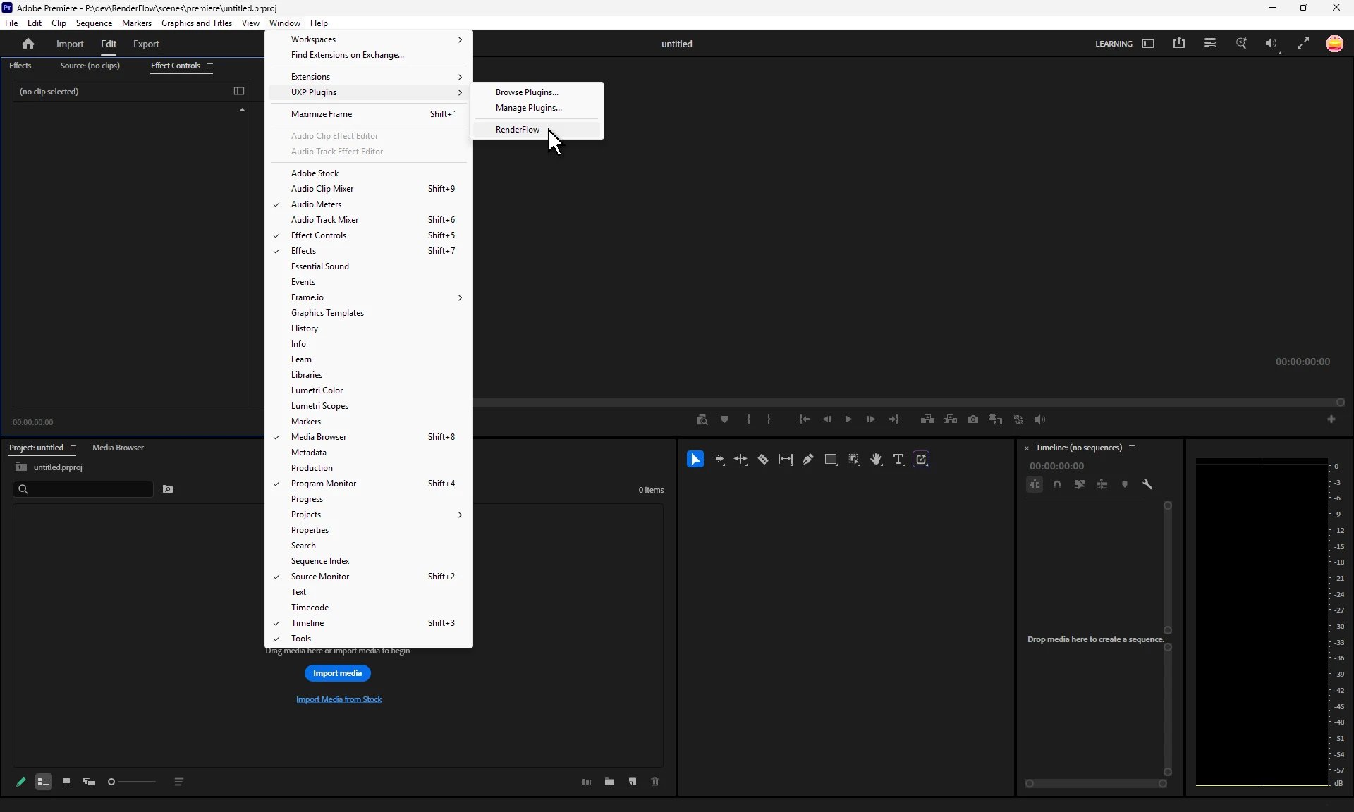Select the Selection tool arrow
This screenshot has width=1354, height=812.
point(695,460)
